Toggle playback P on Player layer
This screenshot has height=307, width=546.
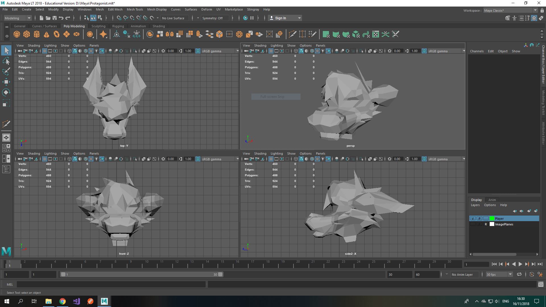point(479,219)
